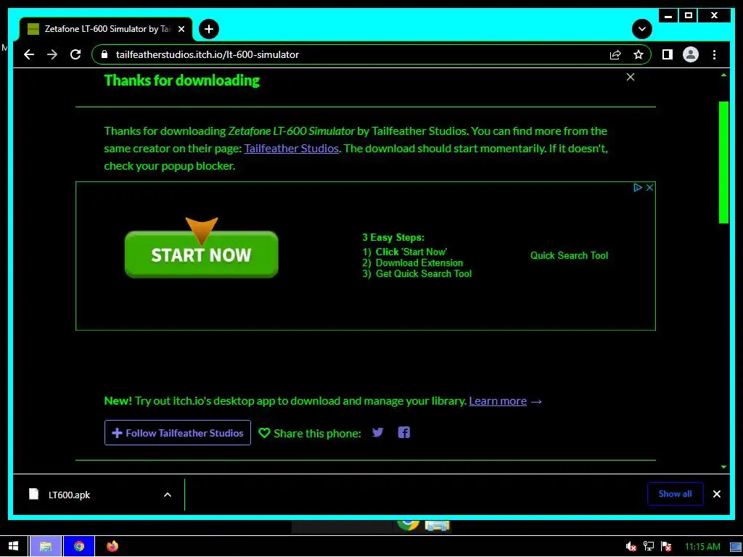Click the scrollbar up arrow
The height and width of the screenshot is (557, 743).
tap(723, 75)
